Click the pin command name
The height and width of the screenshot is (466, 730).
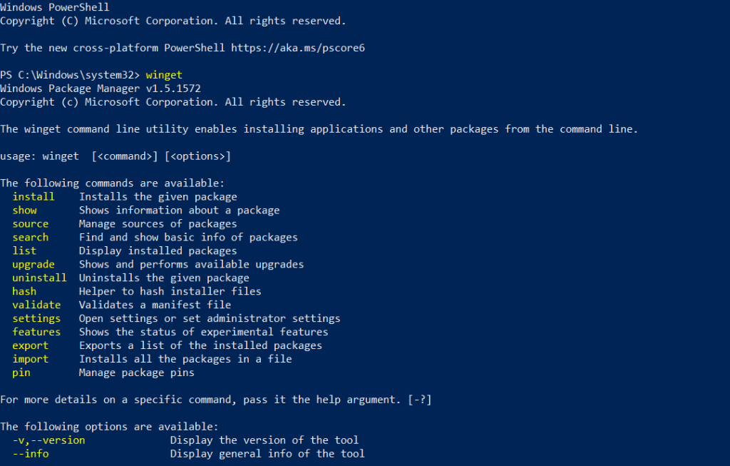[x=21, y=373]
